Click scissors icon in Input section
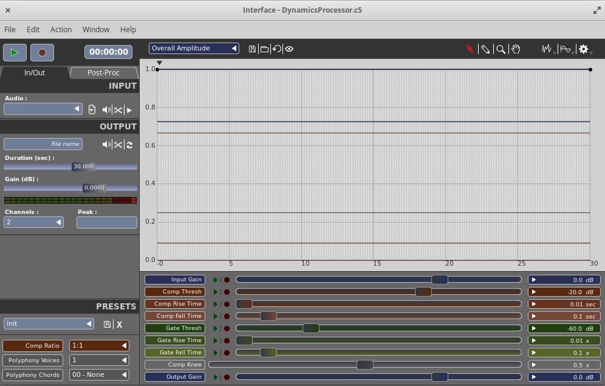 (x=118, y=110)
